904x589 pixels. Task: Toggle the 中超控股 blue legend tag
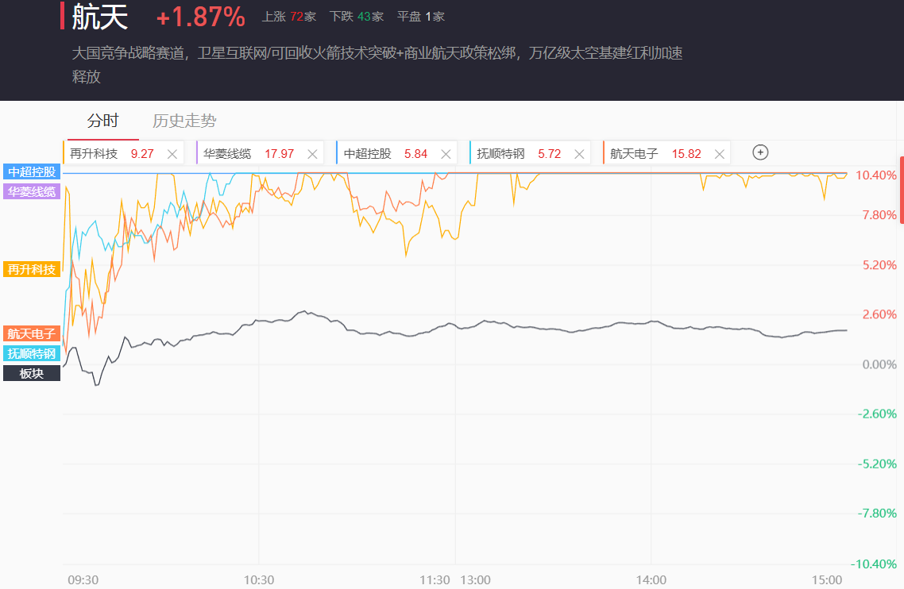(32, 171)
